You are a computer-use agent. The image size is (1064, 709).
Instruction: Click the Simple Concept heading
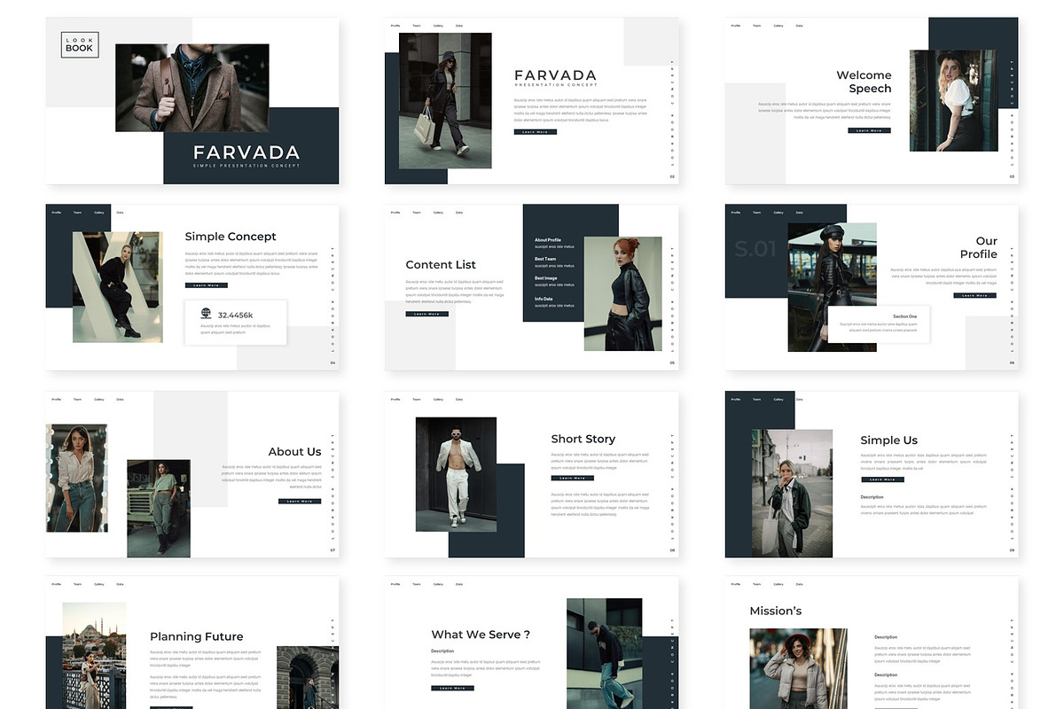pyautogui.click(x=231, y=237)
